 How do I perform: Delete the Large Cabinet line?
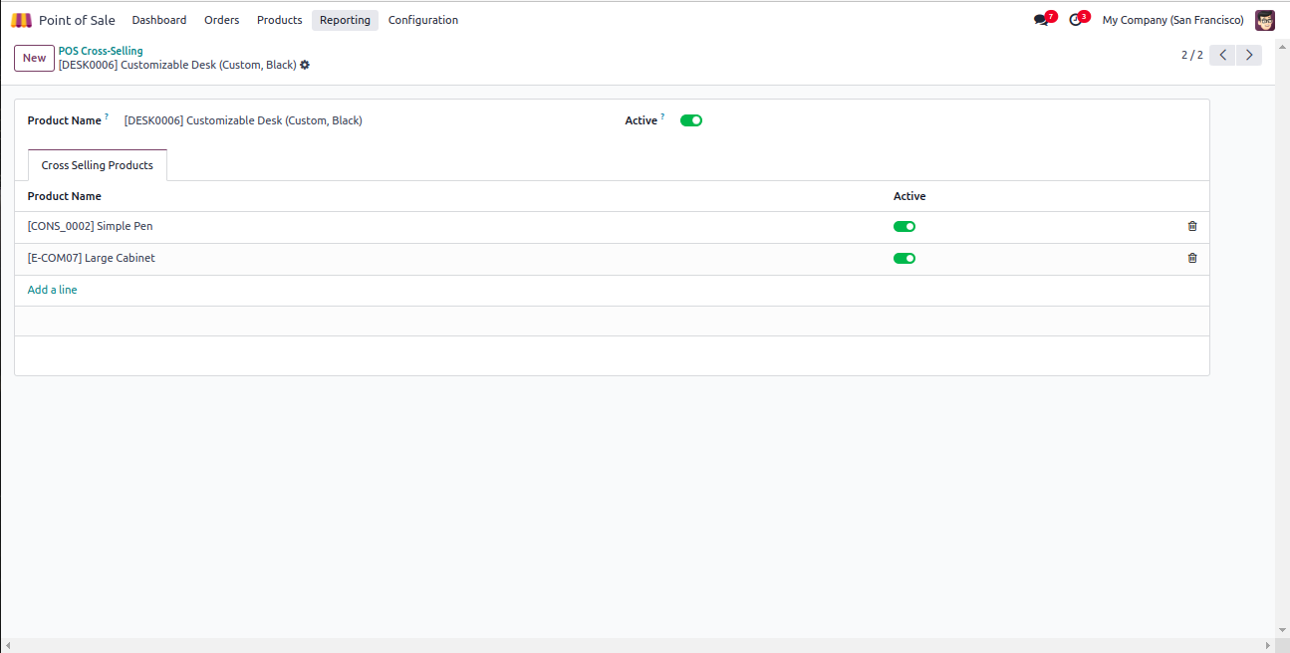click(x=1192, y=258)
